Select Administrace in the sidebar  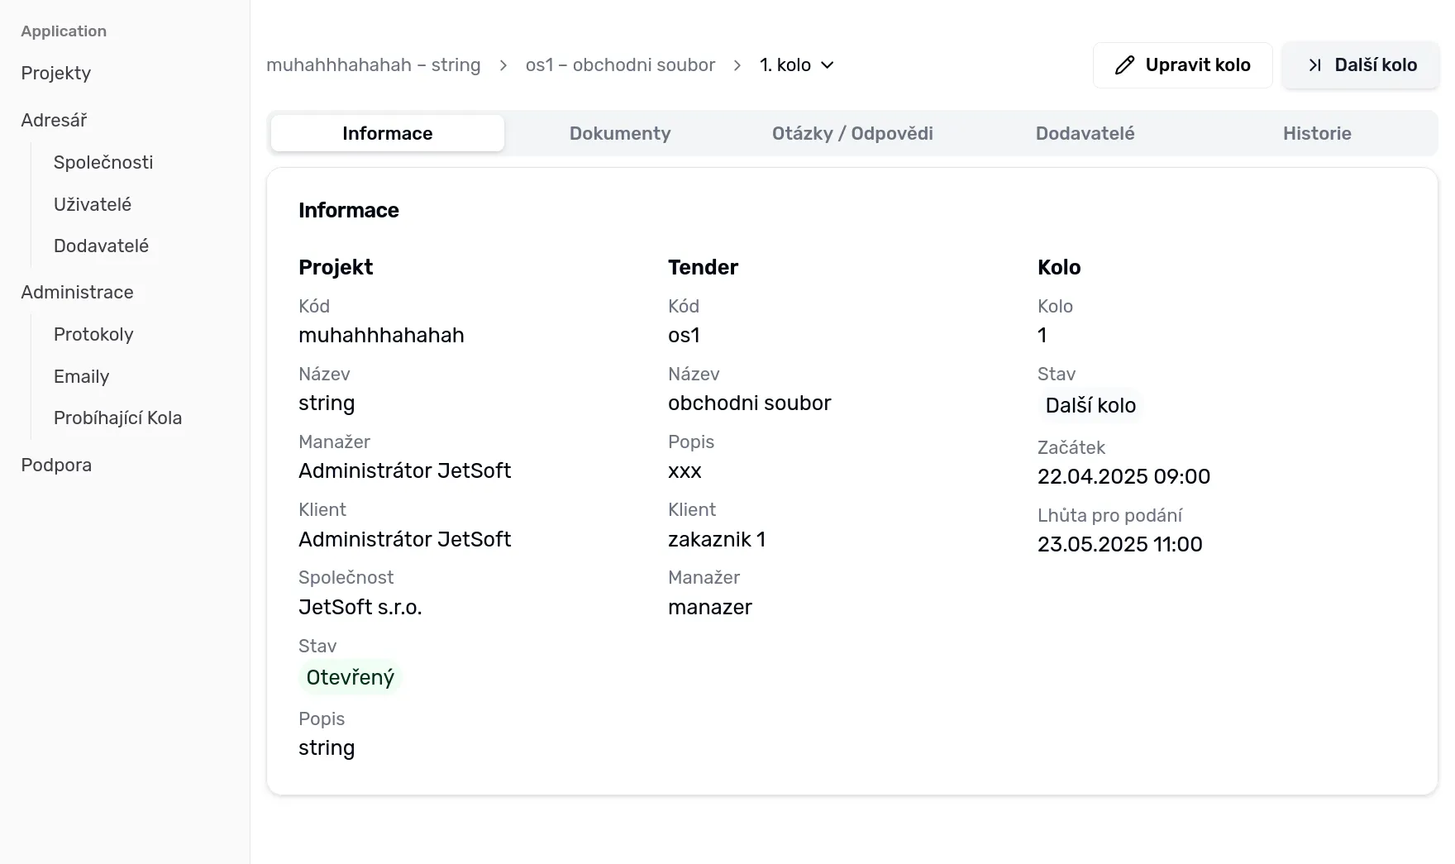click(77, 292)
